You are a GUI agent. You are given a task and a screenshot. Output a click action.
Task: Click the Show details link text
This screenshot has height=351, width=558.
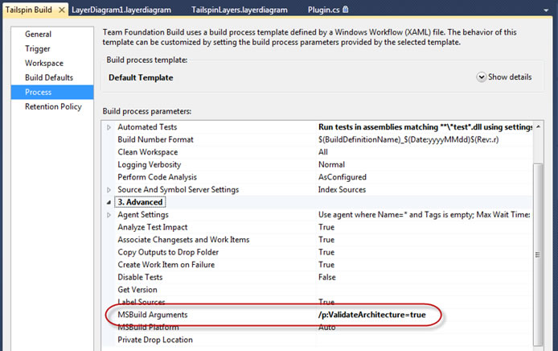click(510, 77)
